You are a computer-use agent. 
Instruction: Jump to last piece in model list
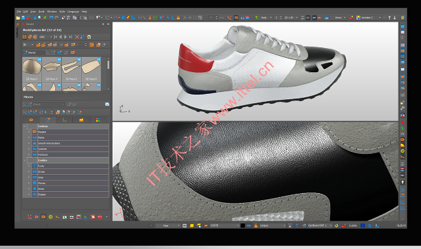[70, 37]
